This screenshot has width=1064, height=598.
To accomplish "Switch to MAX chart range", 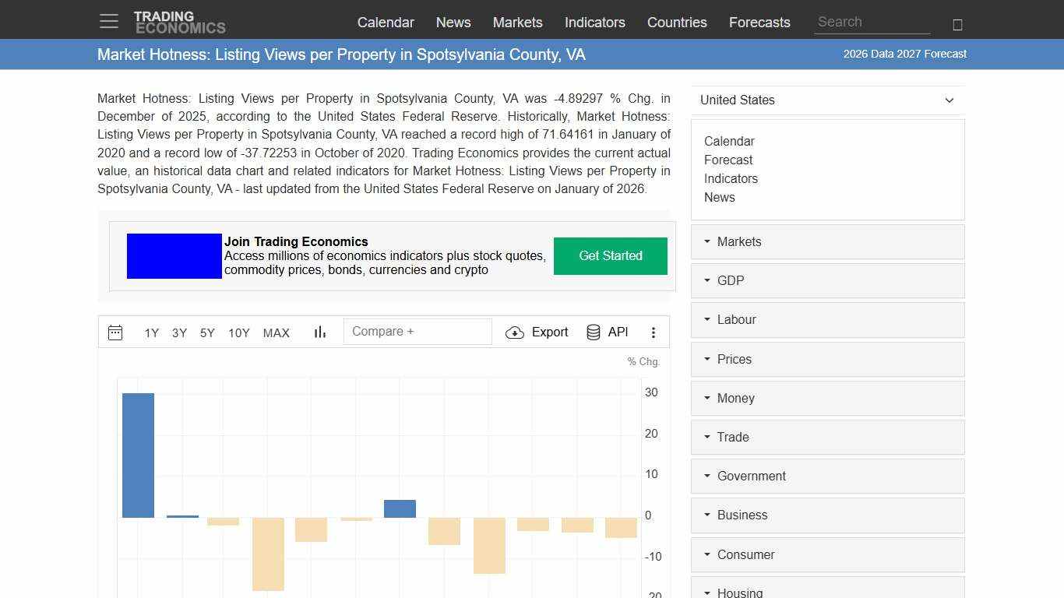I will [276, 332].
